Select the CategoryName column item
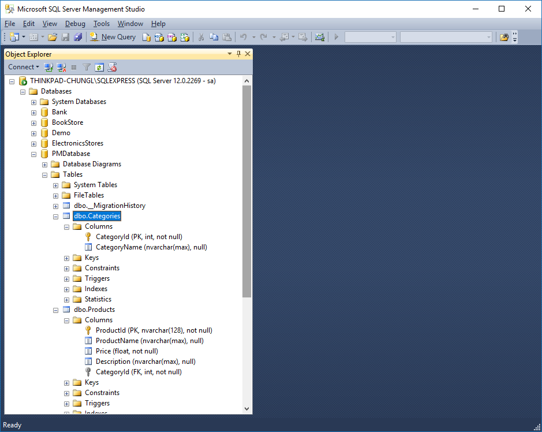The image size is (542, 432). tap(151, 247)
